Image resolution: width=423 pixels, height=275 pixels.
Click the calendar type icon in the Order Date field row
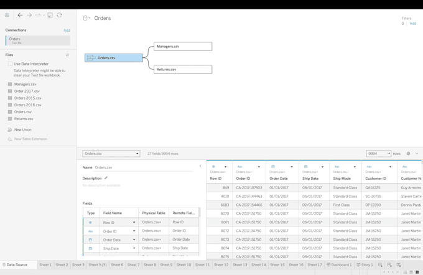pos(90,240)
